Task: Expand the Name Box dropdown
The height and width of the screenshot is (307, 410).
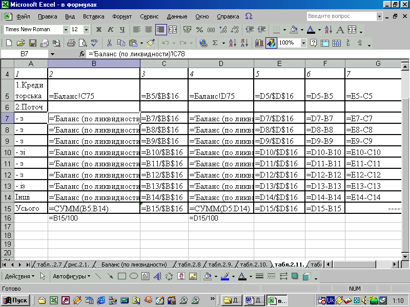Action: [x=52, y=54]
